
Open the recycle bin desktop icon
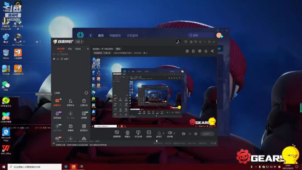[x=6, y=54]
